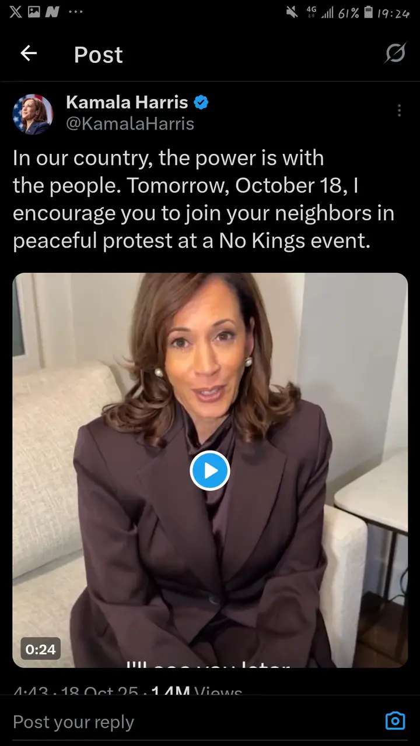
Task: Focus the Post your reply field
Action: pos(192,722)
